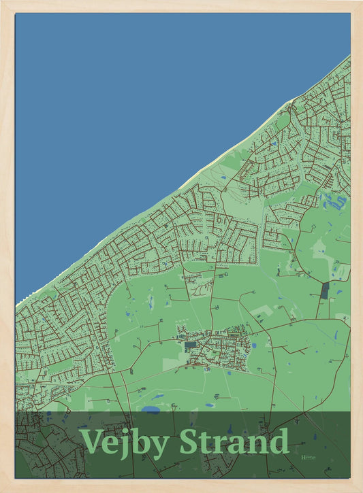This screenshot has height=493, width=363.
Task: Click the small brand logo beside the title
Action: coord(309,457)
